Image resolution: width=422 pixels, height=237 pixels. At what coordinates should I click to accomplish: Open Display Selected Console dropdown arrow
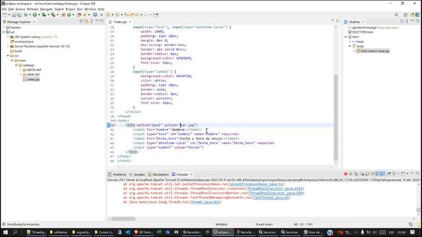click(x=398, y=174)
